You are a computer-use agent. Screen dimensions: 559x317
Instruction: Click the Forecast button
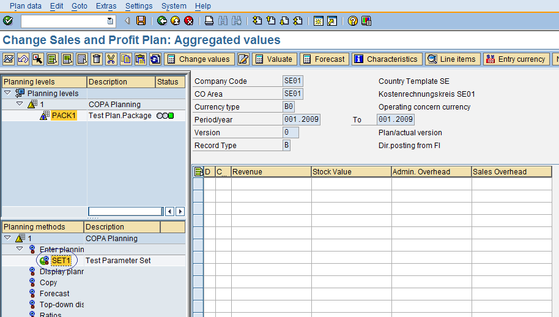(325, 59)
